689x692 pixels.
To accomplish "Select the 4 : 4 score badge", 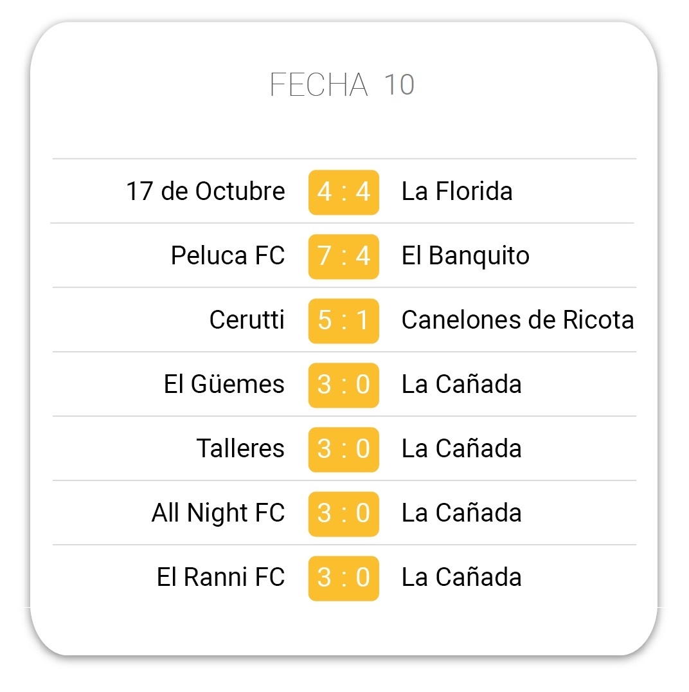I will [344, 192].
